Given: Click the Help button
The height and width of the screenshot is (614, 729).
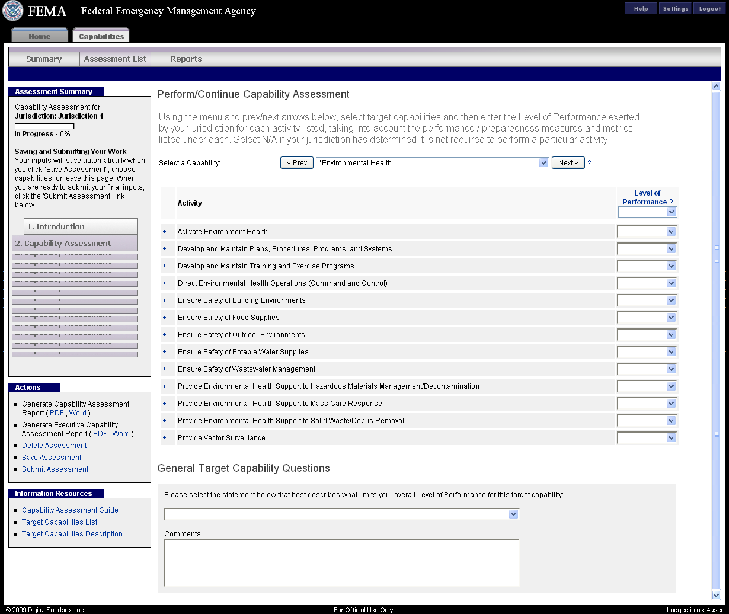Looking at the screenshot, I should (x=641, y=8).
